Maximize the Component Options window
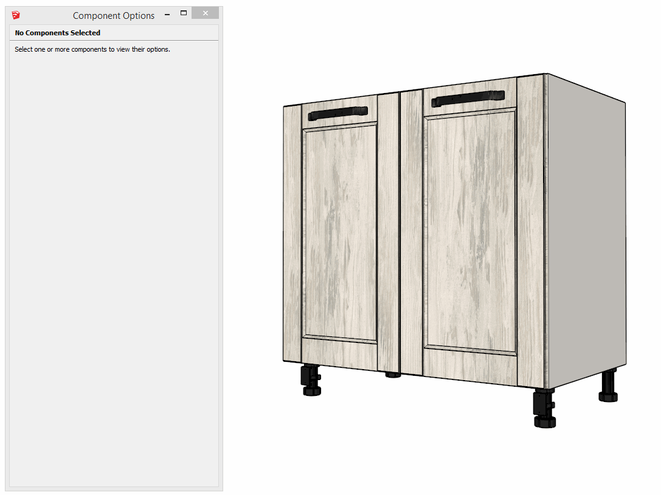661x495 pixels. (184, 13)
